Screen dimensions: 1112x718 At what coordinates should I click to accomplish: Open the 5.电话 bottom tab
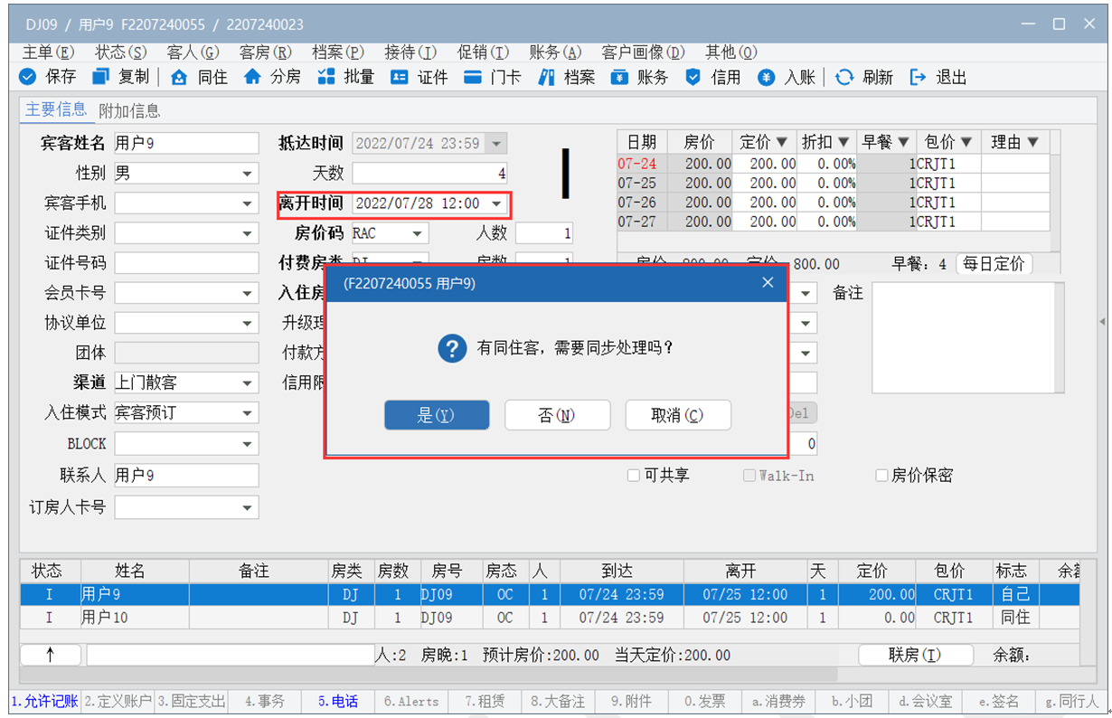tap(337, 701)
